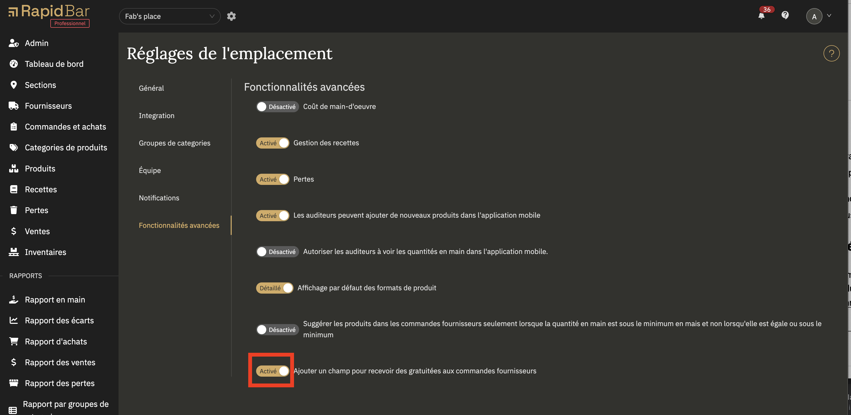The image size is (851, 415).
Task: Open the Fab's place location dropdown
Action: (169, 16)
